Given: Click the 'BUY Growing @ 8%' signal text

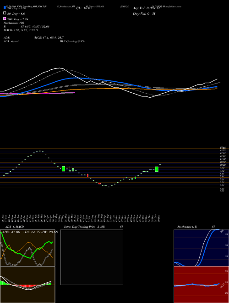Looking at the screenshot, I should click(72, 41).
